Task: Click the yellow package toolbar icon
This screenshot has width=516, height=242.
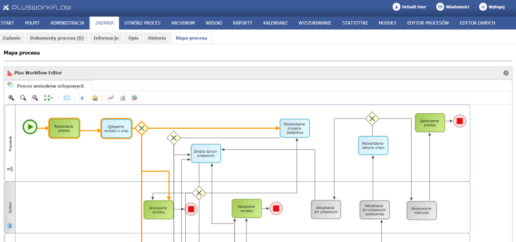Action: (x=95, y=98)
